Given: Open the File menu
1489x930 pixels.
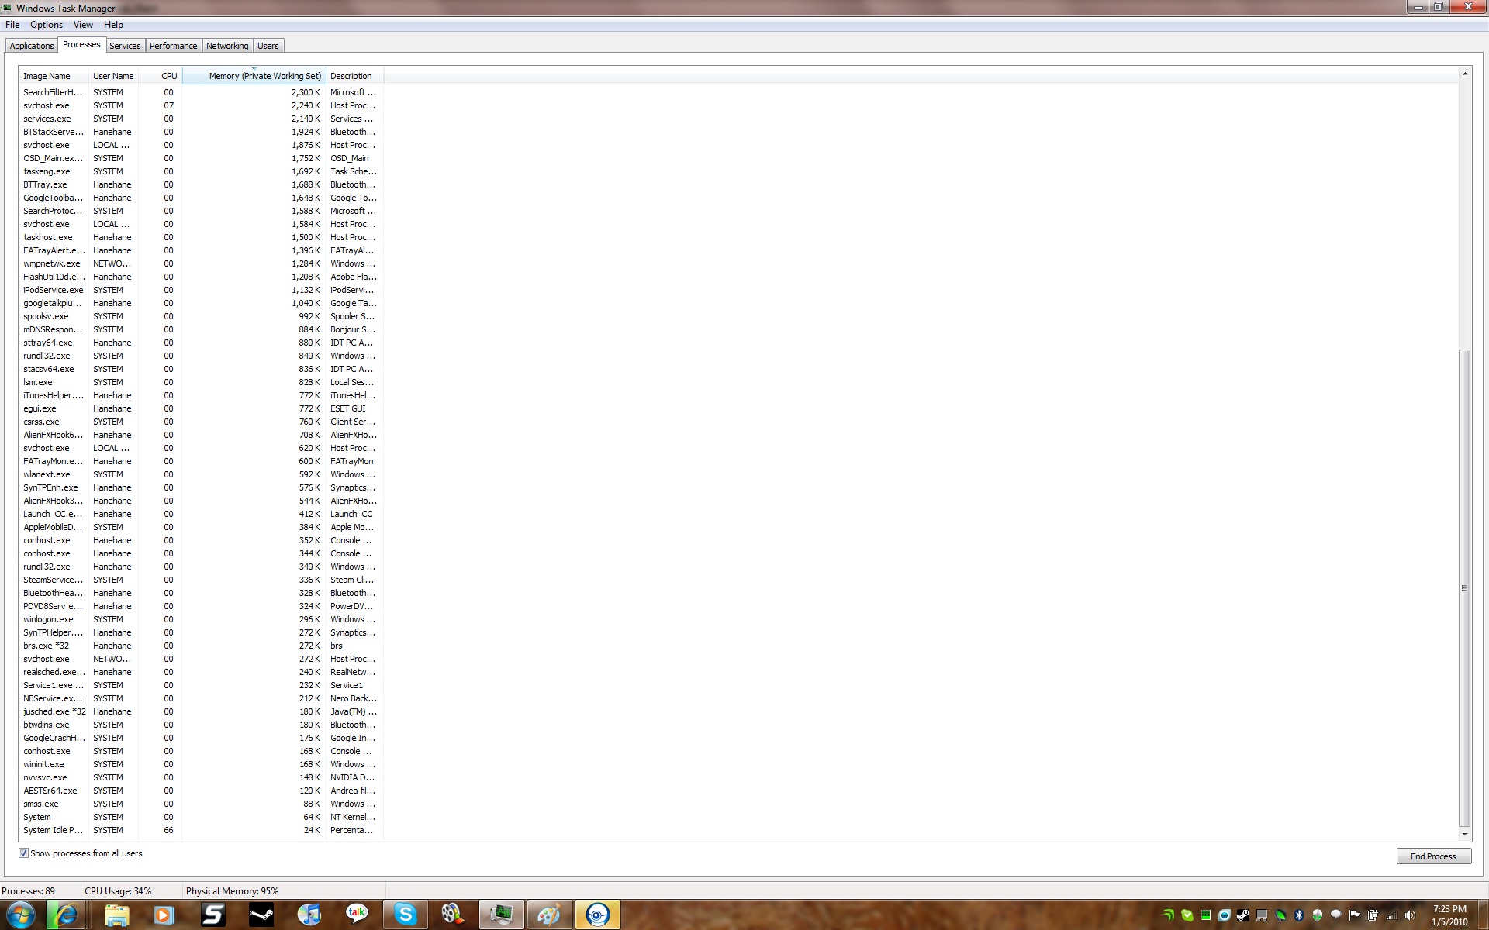Looking at the screenshot, I should (12, 25).
